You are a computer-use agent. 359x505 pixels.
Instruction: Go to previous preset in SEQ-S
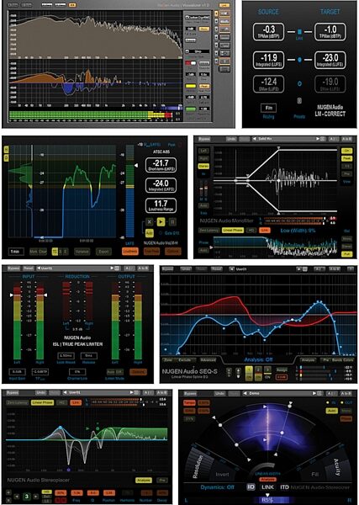(x=233, y=268)
